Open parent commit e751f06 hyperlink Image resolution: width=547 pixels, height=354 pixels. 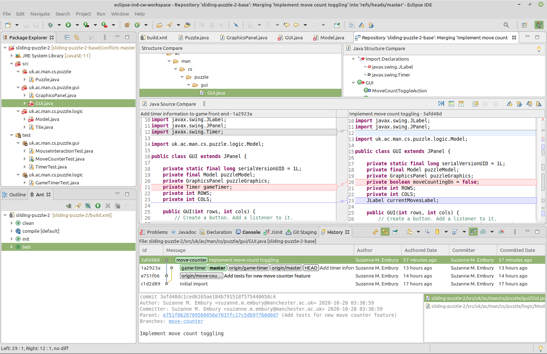[220, 315]
